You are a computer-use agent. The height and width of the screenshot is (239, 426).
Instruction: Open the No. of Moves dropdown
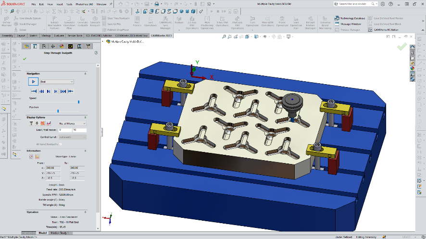(72, 124)
